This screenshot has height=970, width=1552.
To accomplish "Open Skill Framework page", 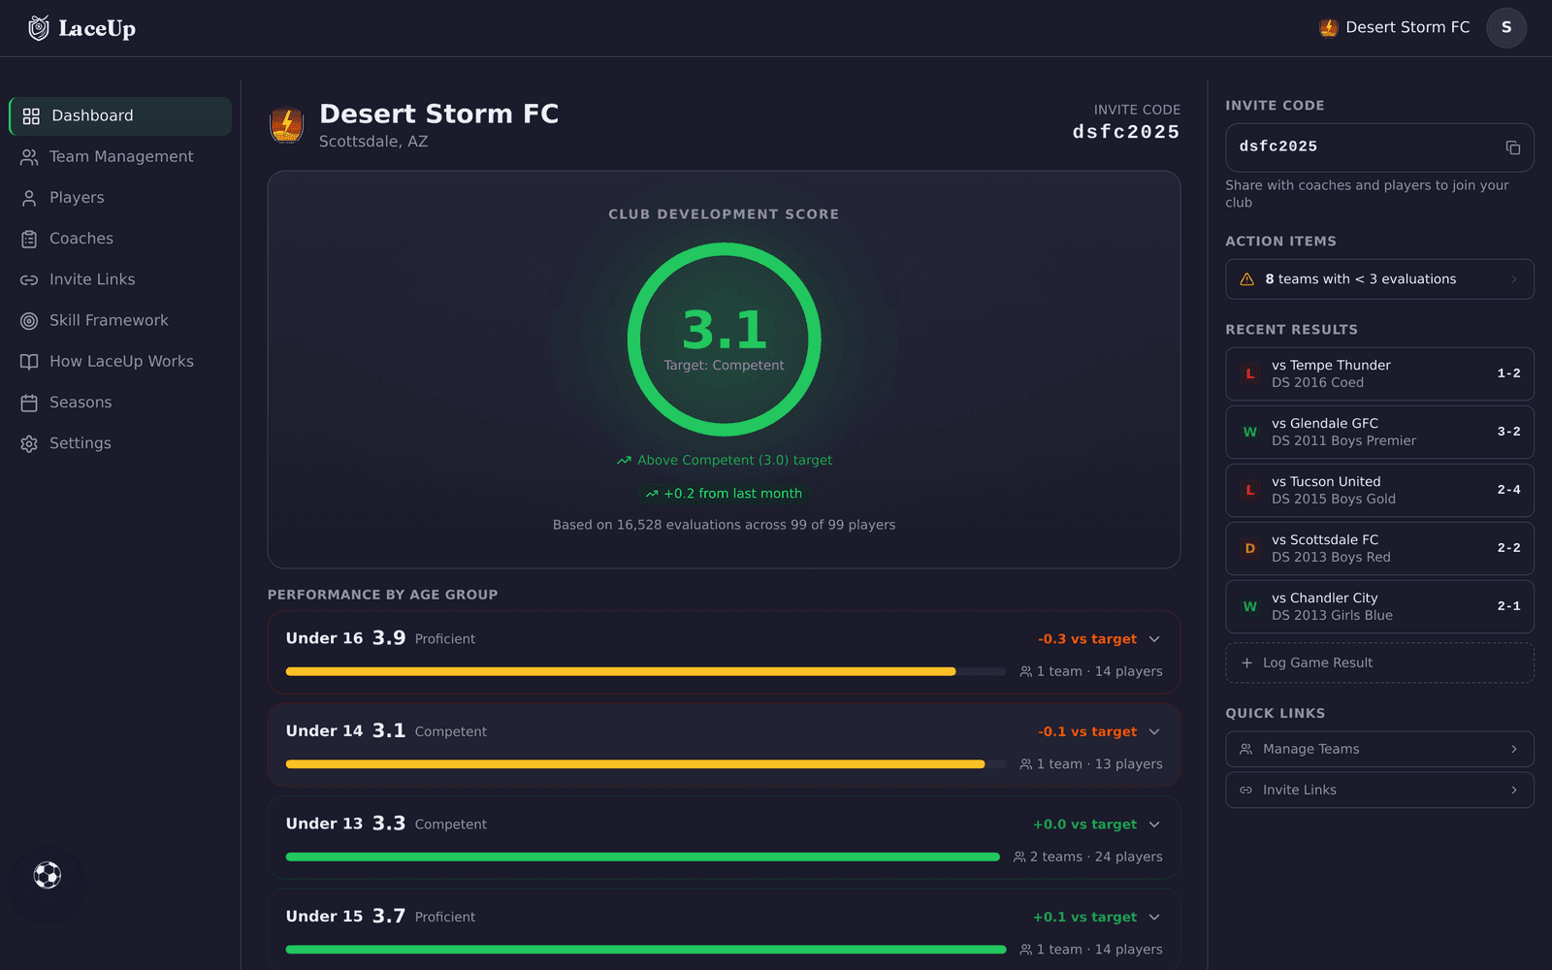I will click(x=120, y=321).
